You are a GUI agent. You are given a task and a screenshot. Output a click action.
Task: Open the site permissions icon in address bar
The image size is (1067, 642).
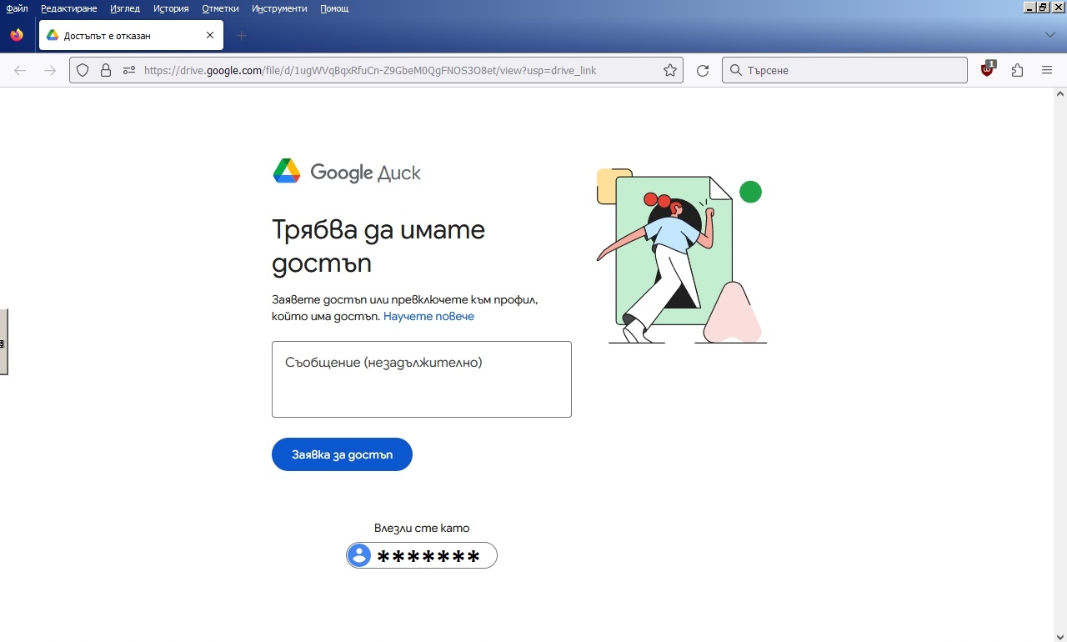coord(128,71)
